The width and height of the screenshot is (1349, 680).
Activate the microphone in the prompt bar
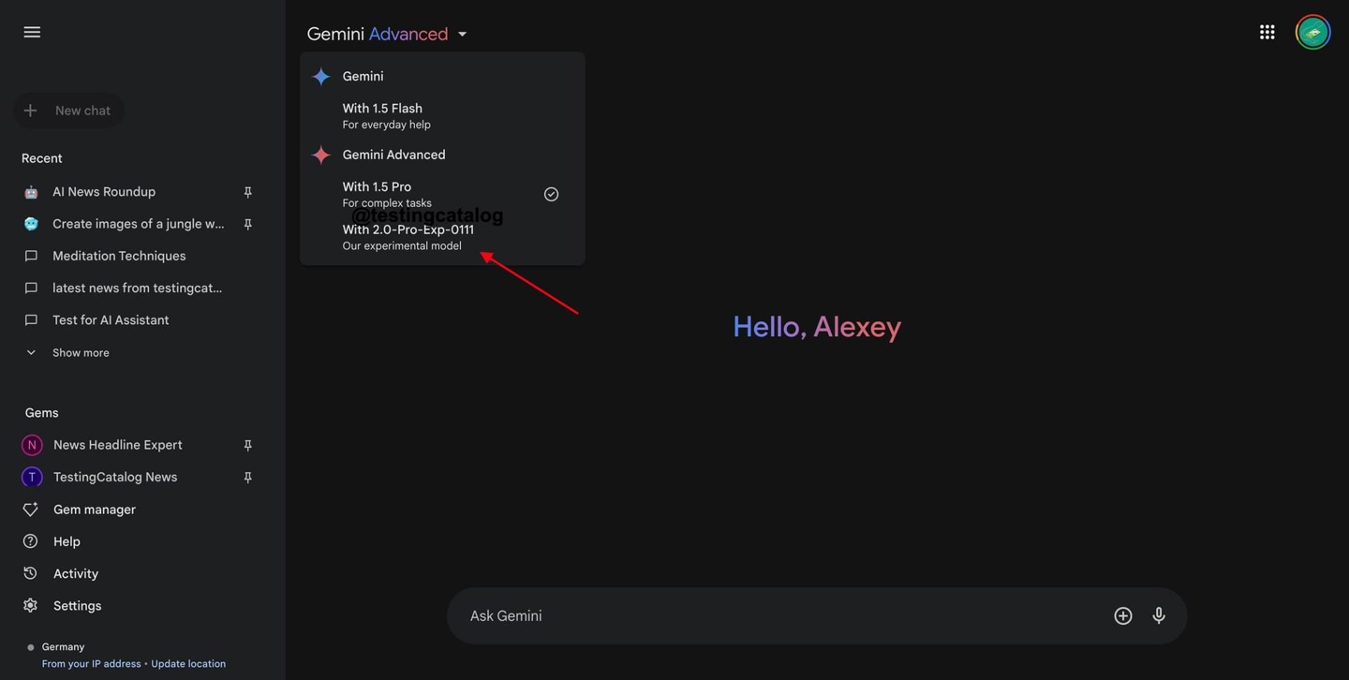pyautogui.click(x=1158, y=614)
